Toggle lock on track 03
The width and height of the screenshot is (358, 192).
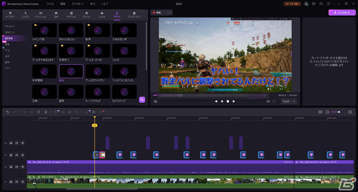[x=11, y=155]
